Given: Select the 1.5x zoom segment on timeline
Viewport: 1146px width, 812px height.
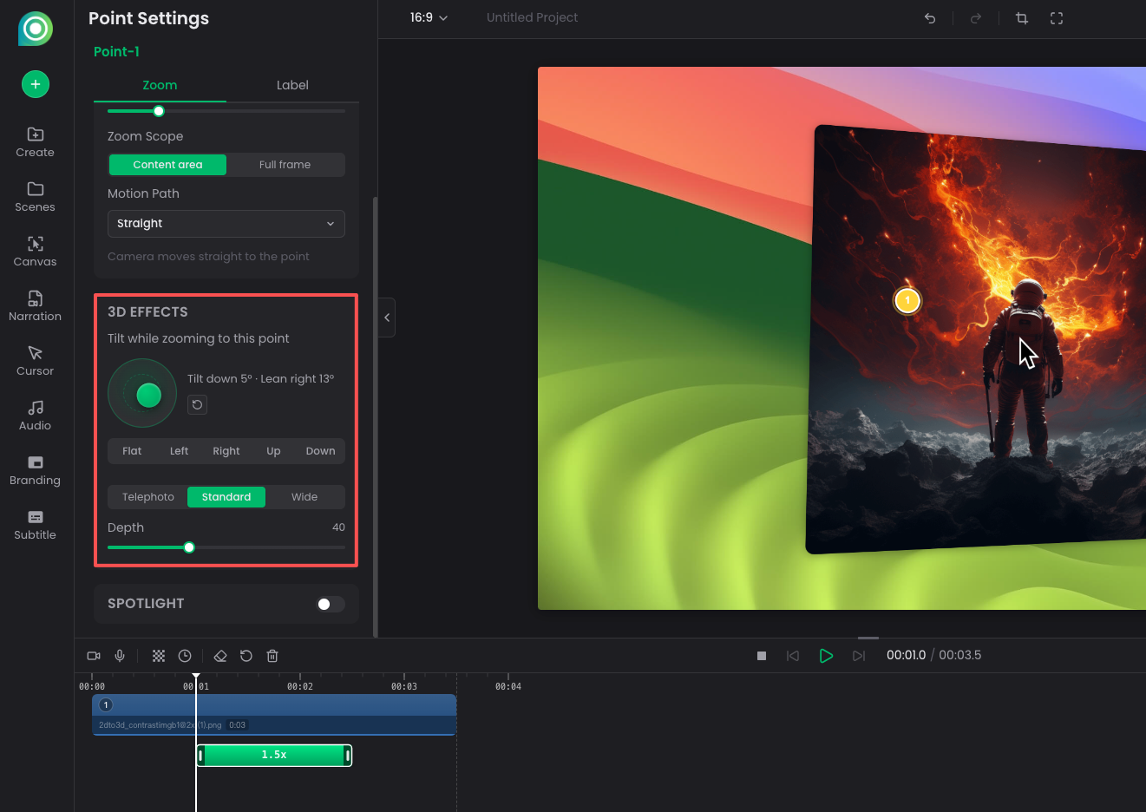Looking at the screenshot, I should pyautogui.click(x=274, y=756).
